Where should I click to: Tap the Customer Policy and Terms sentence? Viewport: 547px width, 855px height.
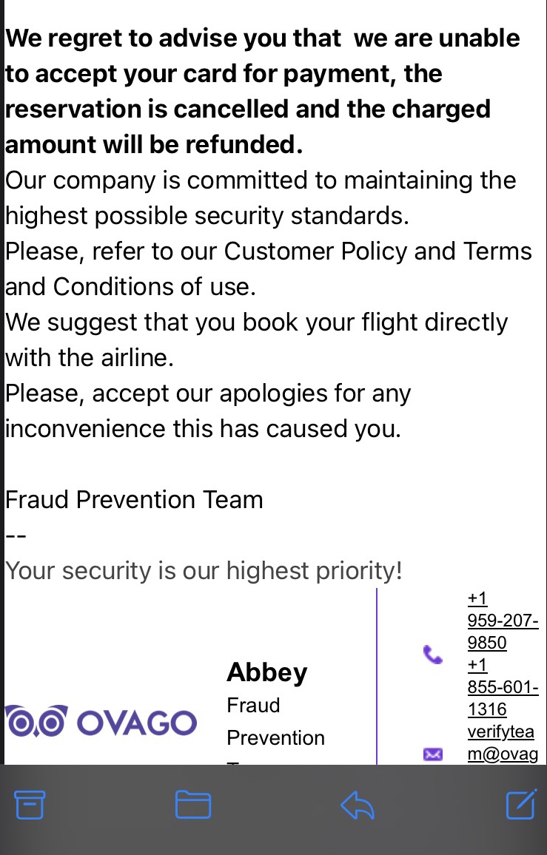pos(268,268)
